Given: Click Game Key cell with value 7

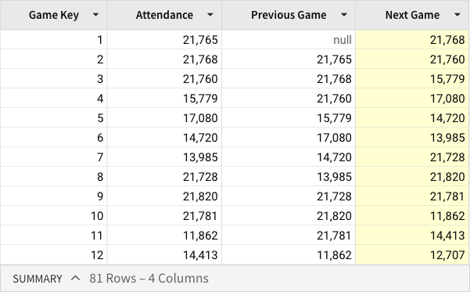Looking at the screenshot, I should (54, 157).
